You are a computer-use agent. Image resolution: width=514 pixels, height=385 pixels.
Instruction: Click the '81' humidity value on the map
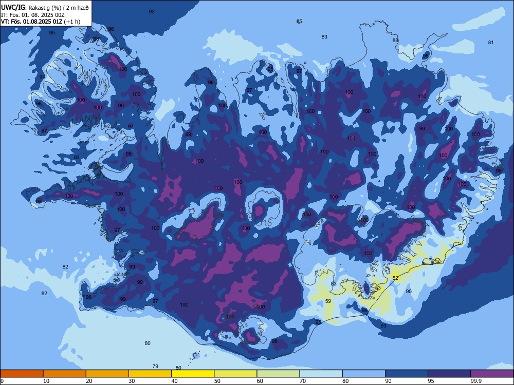(491, 42)
